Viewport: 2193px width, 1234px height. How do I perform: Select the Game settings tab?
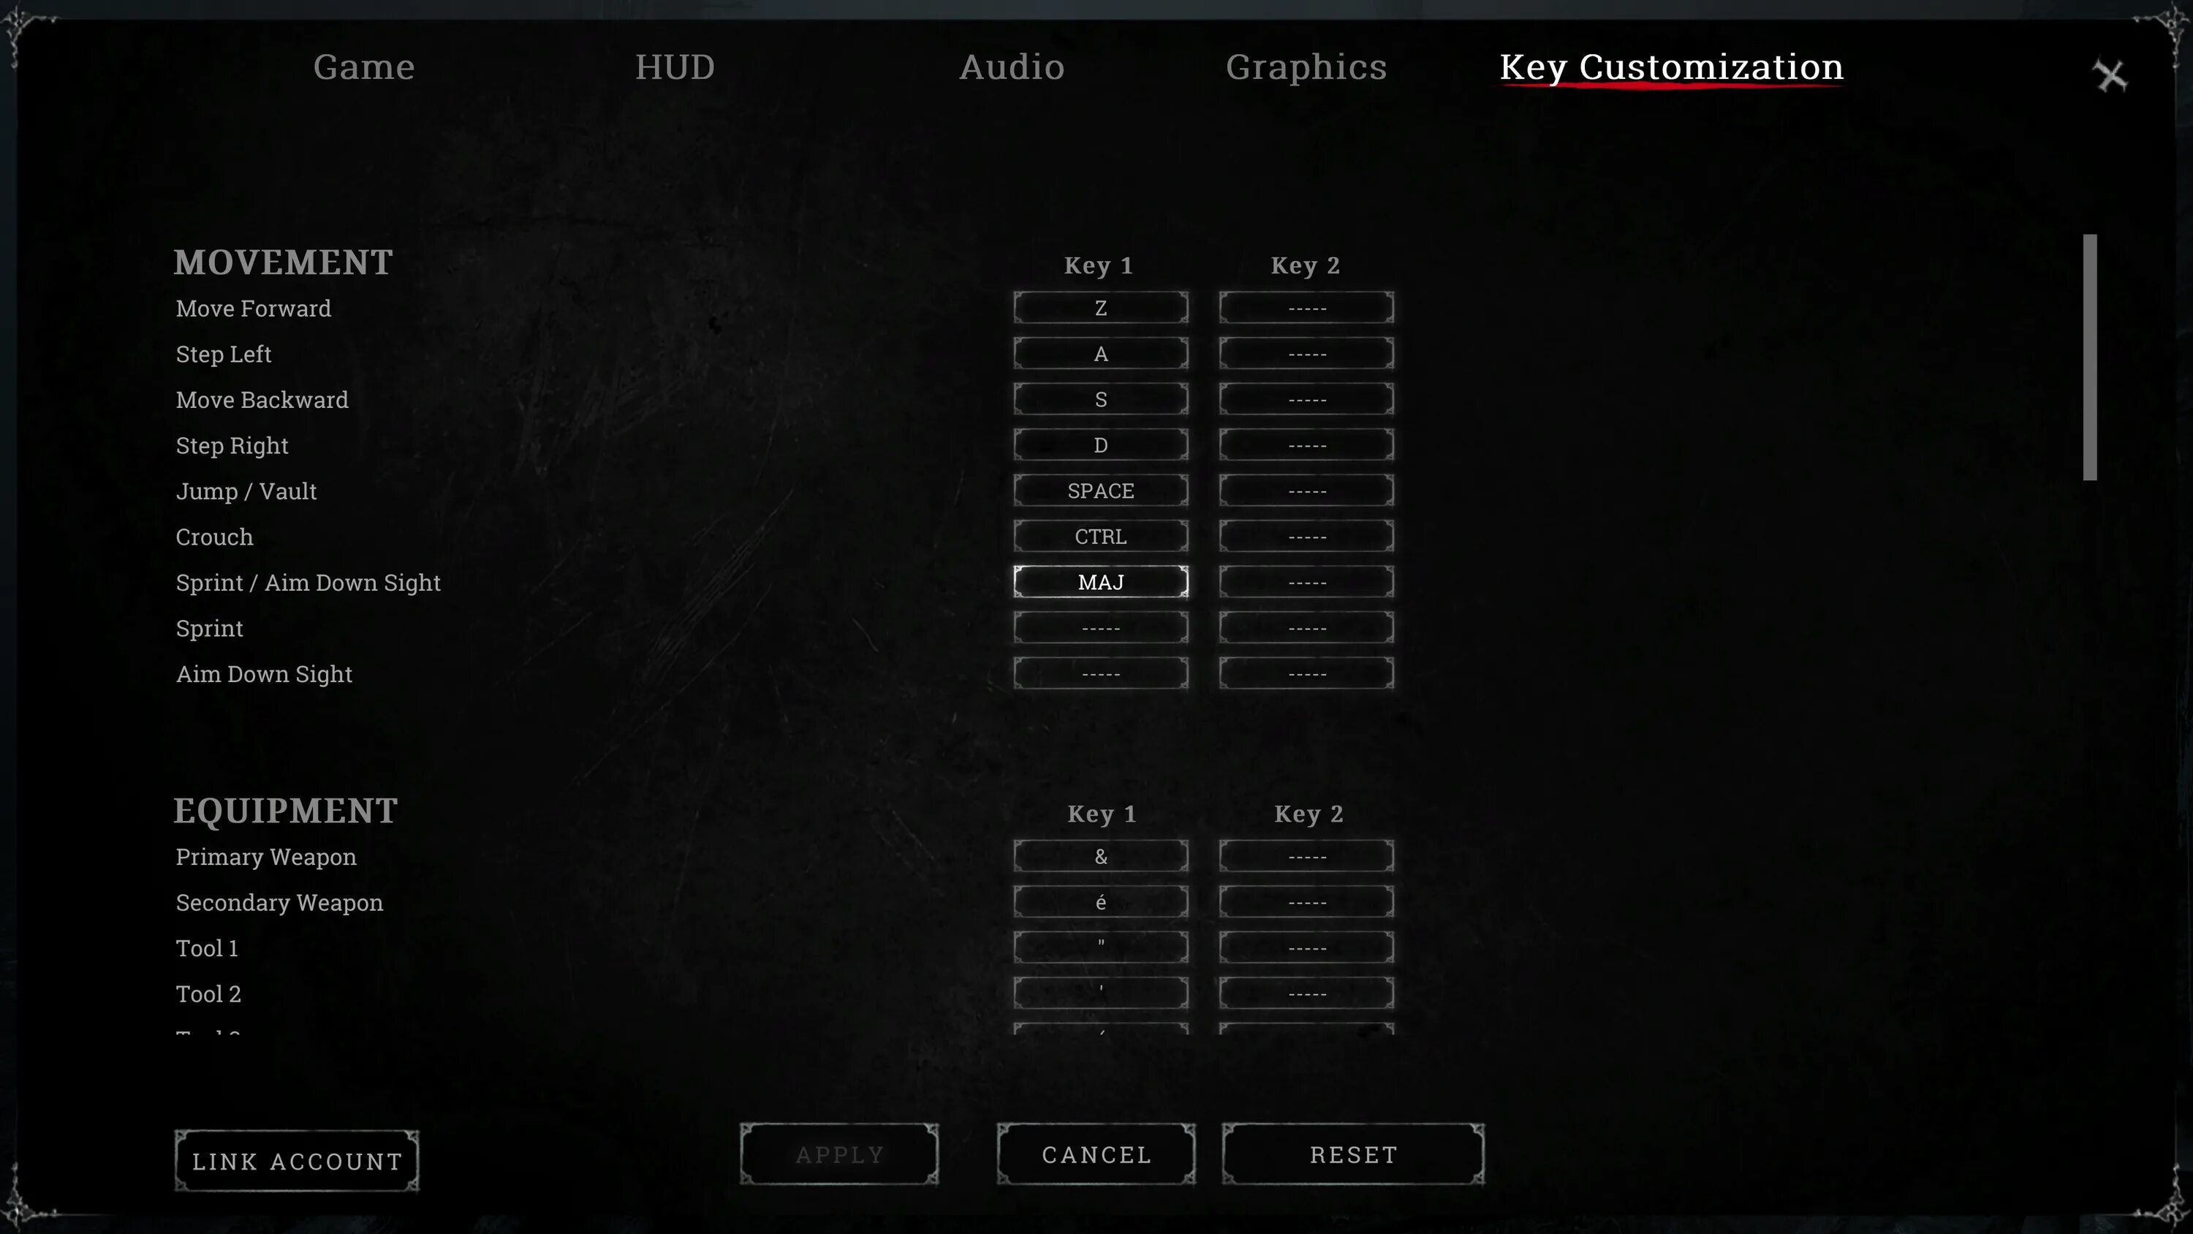(x=363, y=67)
